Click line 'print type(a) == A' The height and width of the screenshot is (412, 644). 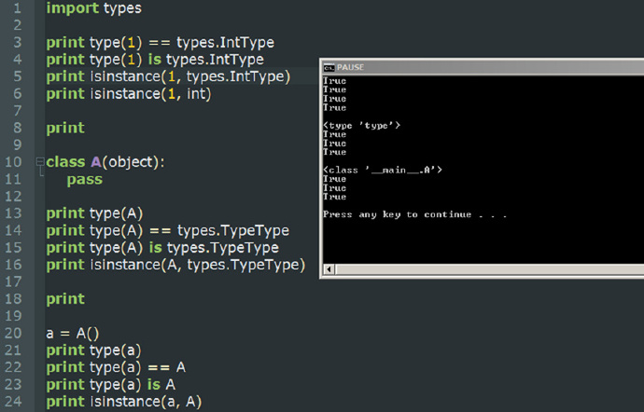click(x=116, y=367)
